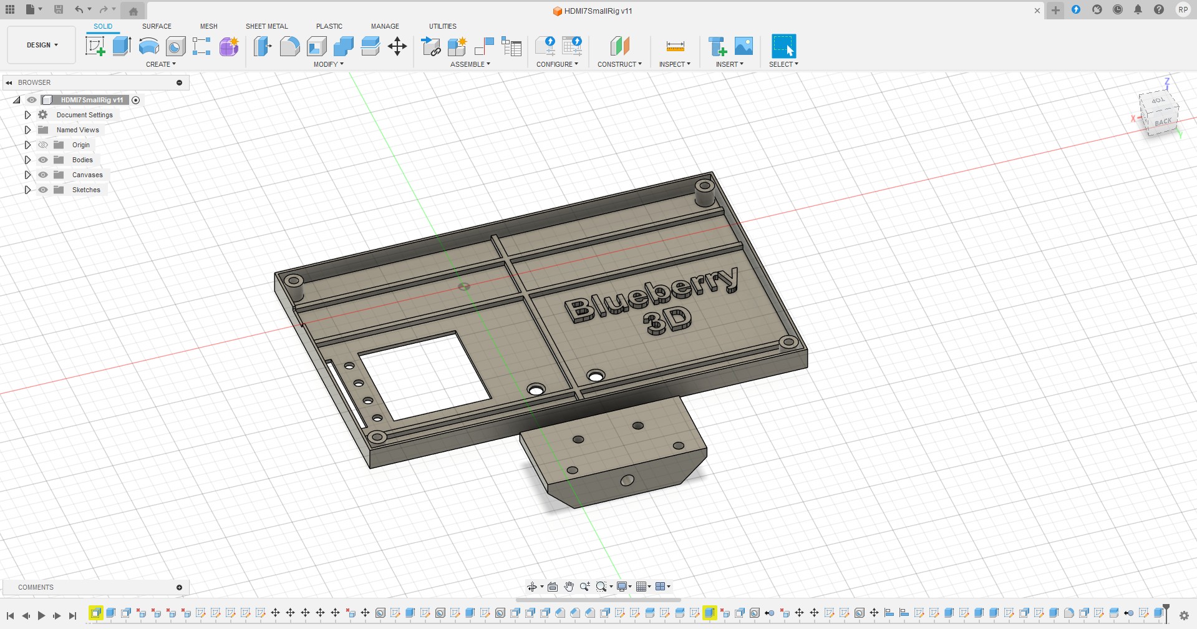Toggle visibility of the Origin folder
Screen dimensions: 1197x629
point(43,145)
